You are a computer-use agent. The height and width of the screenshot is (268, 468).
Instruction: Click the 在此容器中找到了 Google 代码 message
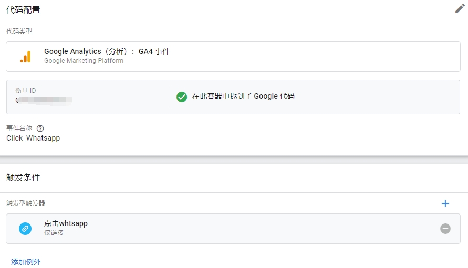[x=243, y=97]
